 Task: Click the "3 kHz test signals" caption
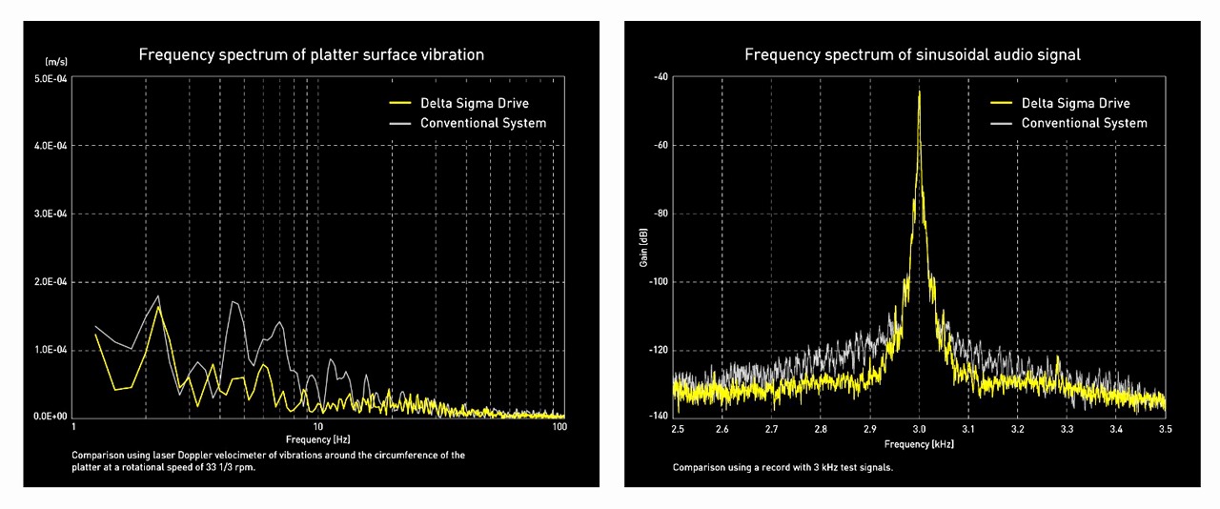pyautogui.click(x=782, y=468)
